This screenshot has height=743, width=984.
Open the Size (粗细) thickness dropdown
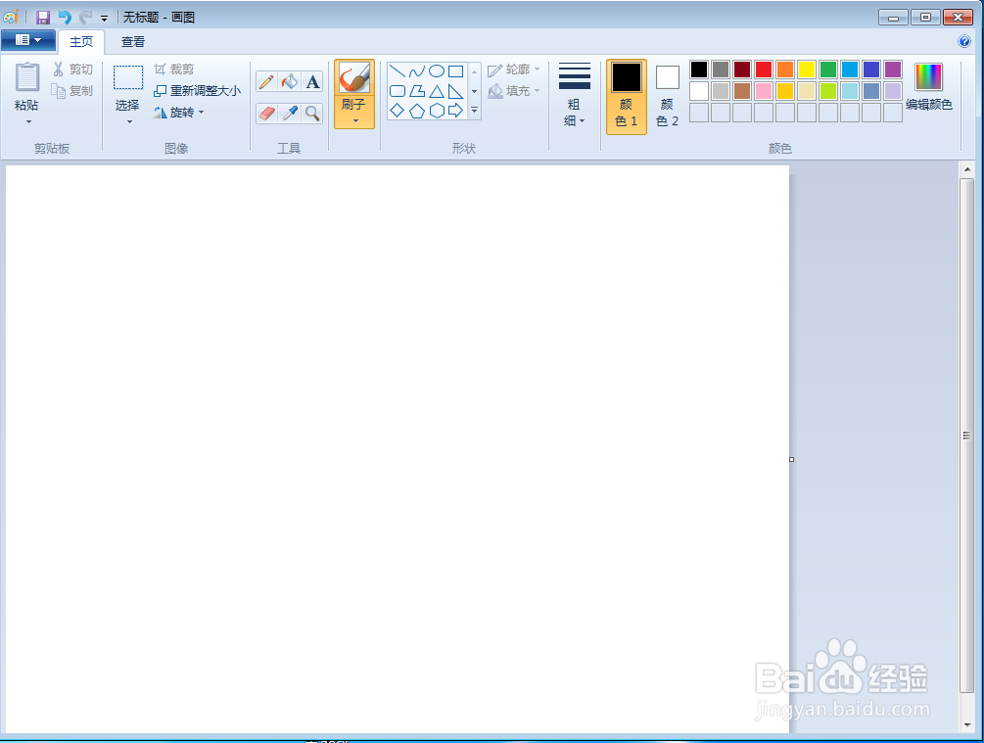(574, 94)
